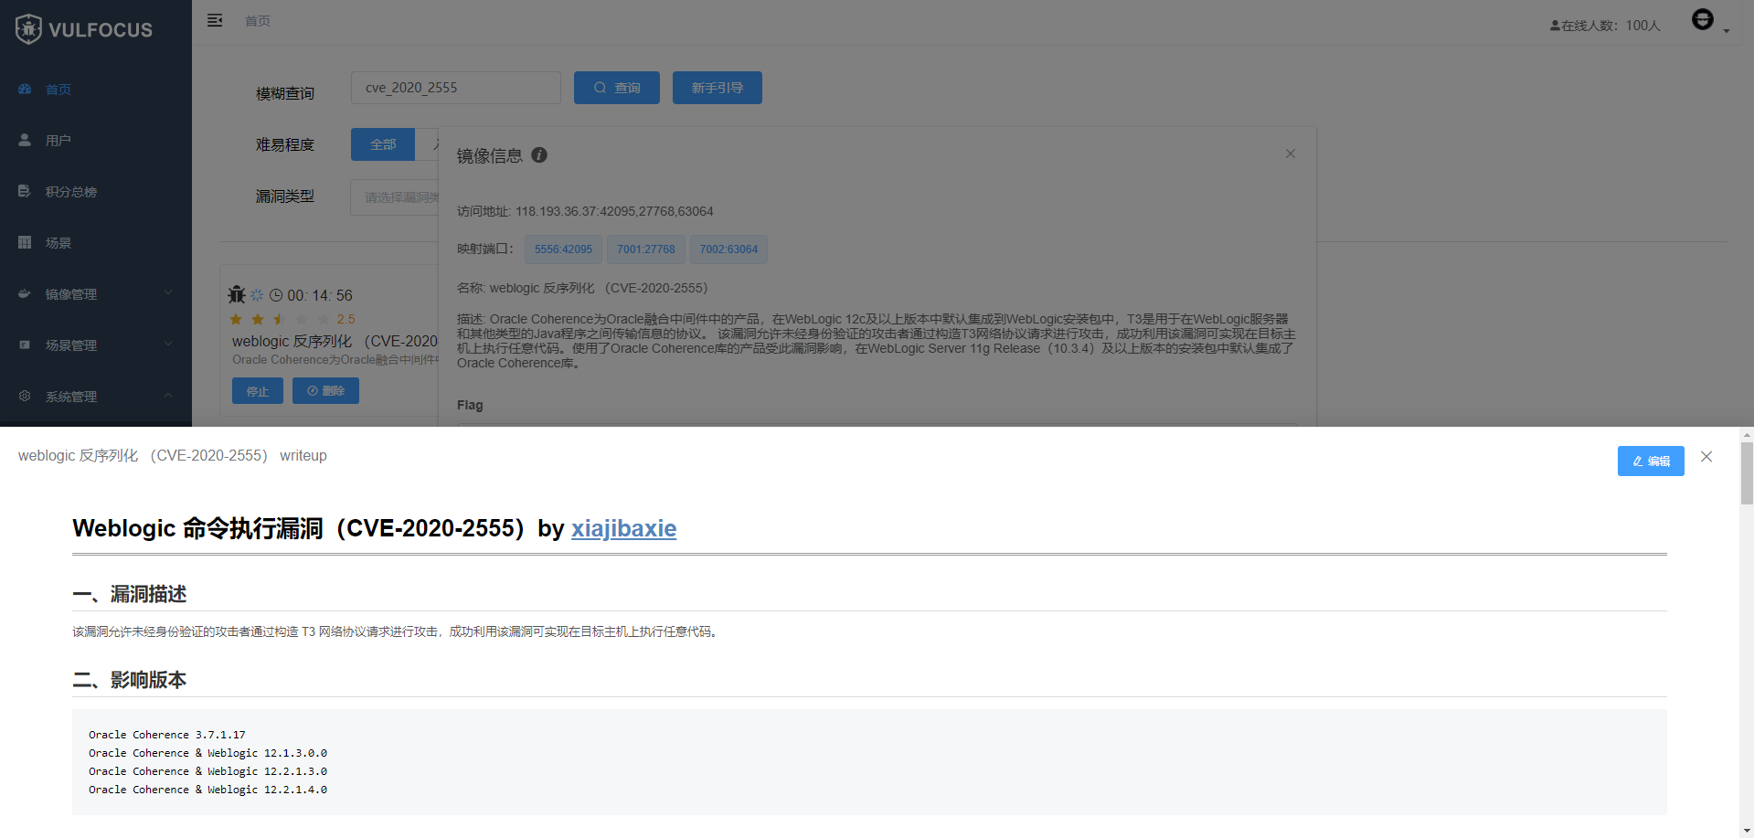
Task: Click the 查询 search button
Action: click(617, 88)
